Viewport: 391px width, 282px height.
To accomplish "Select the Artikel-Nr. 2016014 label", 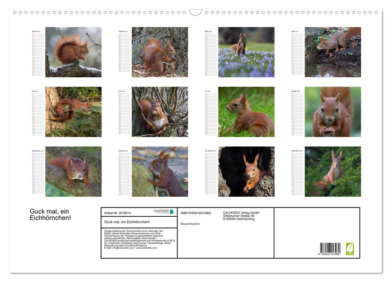I will pos(117,212).
